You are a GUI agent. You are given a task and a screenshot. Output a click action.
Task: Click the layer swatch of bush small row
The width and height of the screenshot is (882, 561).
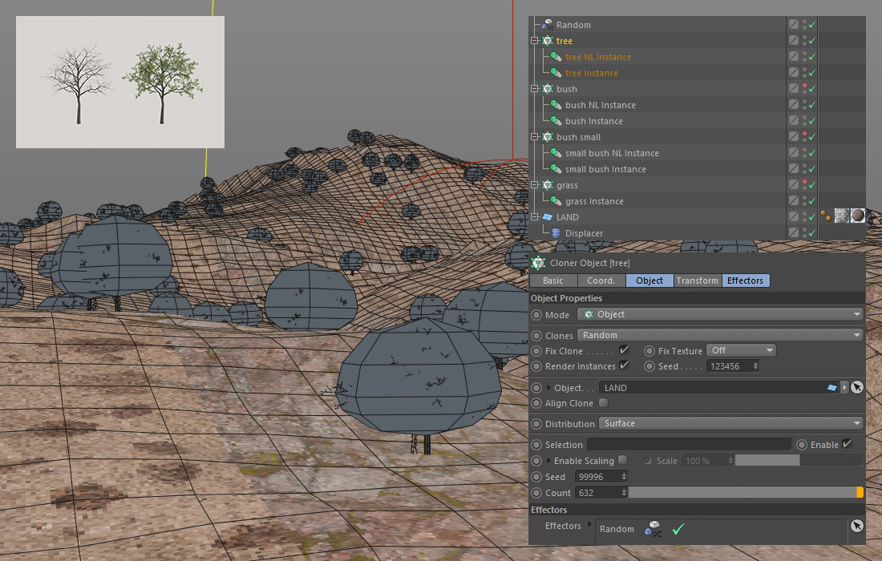coord(793,137)
